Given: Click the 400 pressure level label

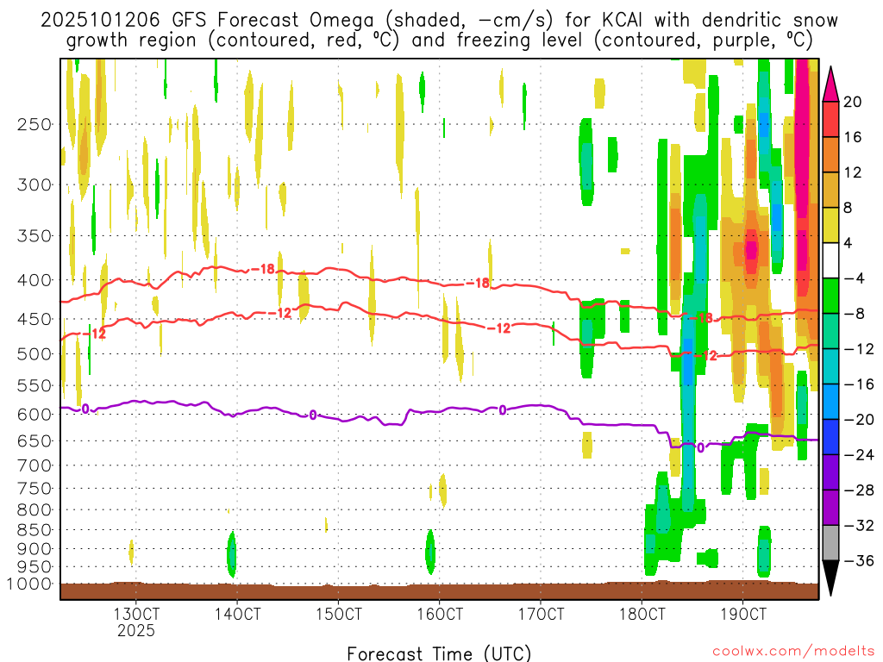Looking at the screenshot, I should pyautogui.click(x=34, y=280).
